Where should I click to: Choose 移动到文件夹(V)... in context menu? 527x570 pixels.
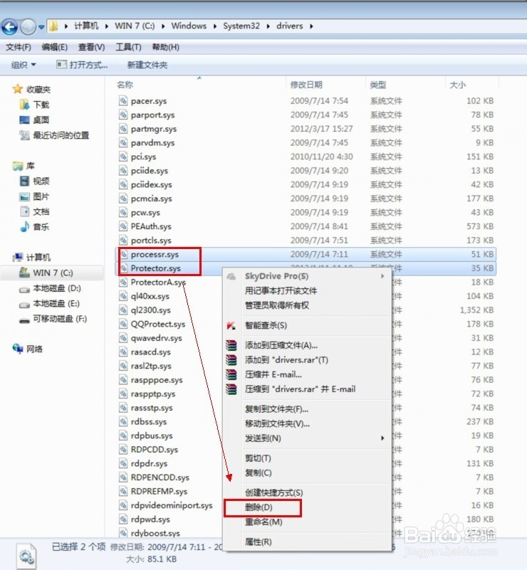[308, 423]
